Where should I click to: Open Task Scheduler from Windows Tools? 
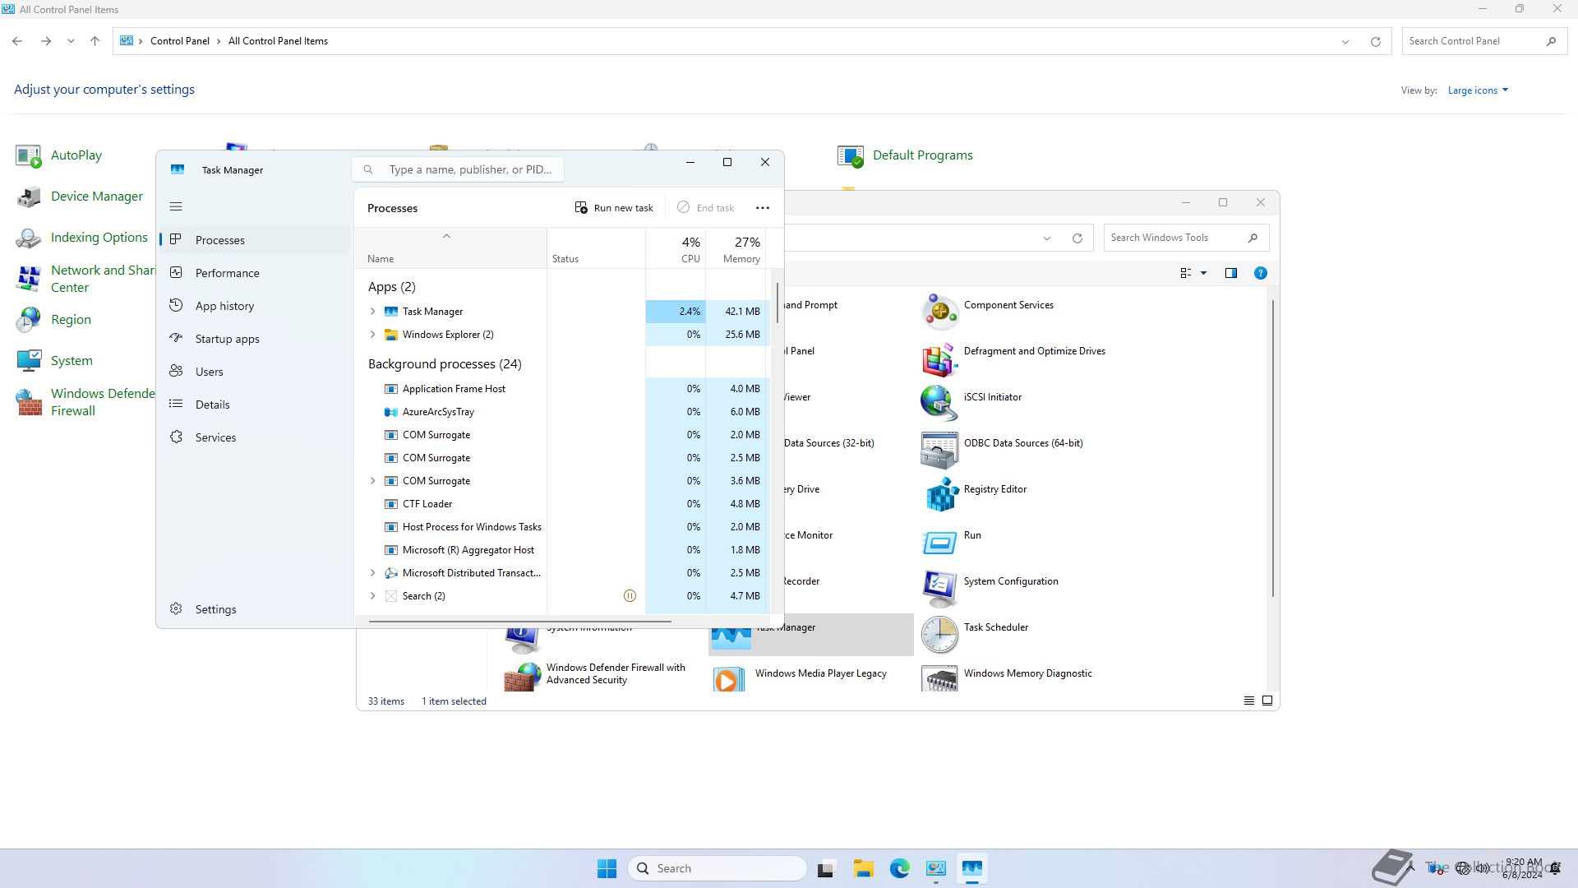coord(995,627)
